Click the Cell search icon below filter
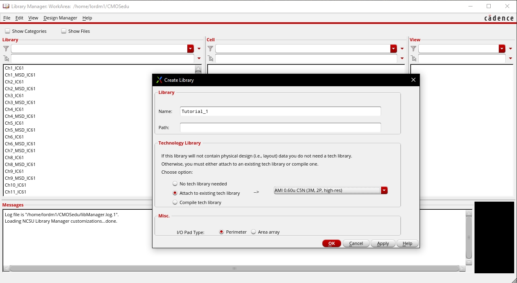Viewport: 517px width, 283px height. (210, 58)
